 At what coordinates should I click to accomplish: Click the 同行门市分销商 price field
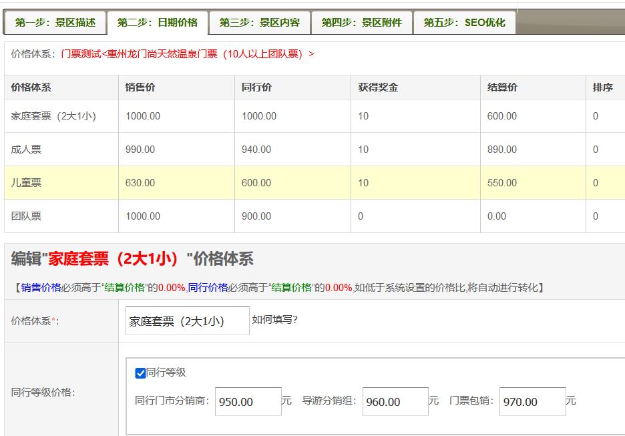tap(248, 402)
